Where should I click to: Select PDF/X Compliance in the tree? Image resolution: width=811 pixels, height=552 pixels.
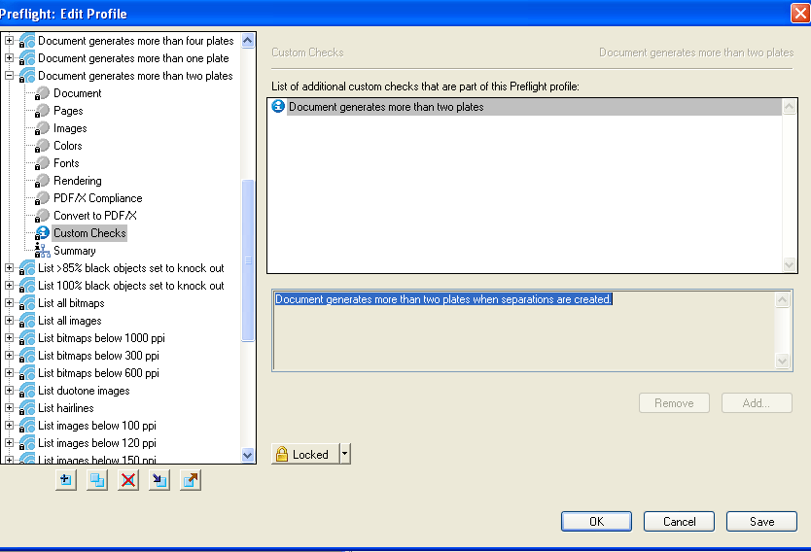tap(98, 198)
